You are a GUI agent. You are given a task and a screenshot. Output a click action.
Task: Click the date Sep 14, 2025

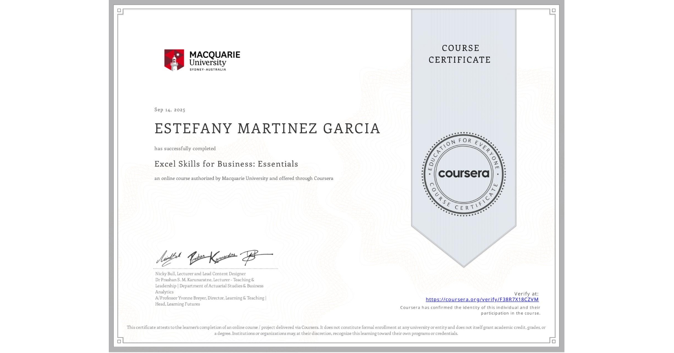pos(170,110)
